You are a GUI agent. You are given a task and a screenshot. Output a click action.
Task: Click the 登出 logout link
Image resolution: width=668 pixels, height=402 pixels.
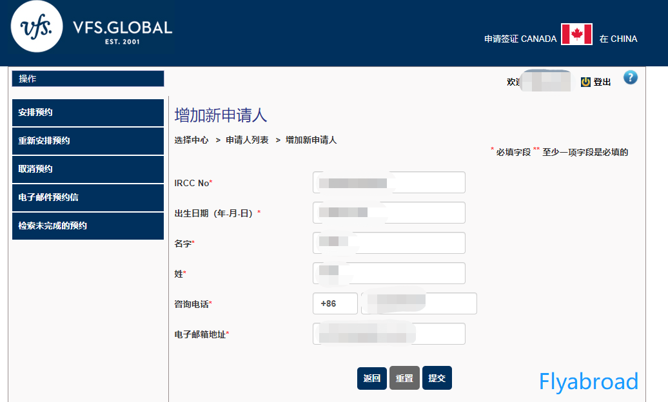click(x=602, y=82)
